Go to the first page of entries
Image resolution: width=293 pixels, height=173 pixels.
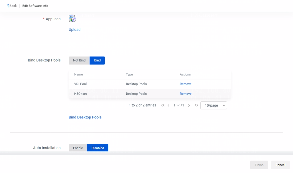(x=163, y=105)
